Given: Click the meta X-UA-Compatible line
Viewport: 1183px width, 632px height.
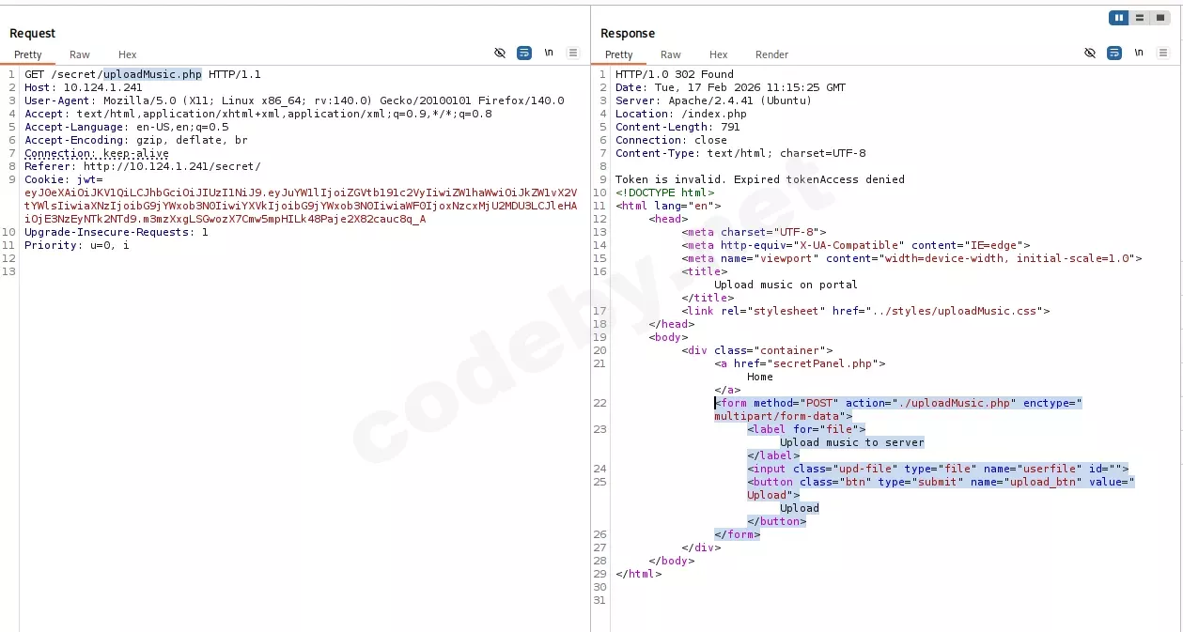Looking at the screenshot, I should (856, 245).
